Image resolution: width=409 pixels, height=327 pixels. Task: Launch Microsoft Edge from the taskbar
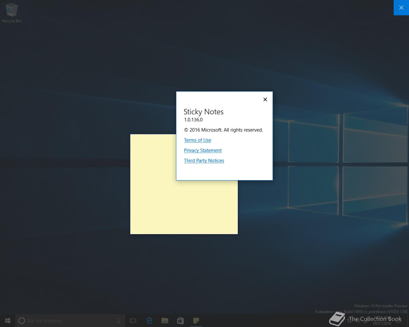[149, 321]
